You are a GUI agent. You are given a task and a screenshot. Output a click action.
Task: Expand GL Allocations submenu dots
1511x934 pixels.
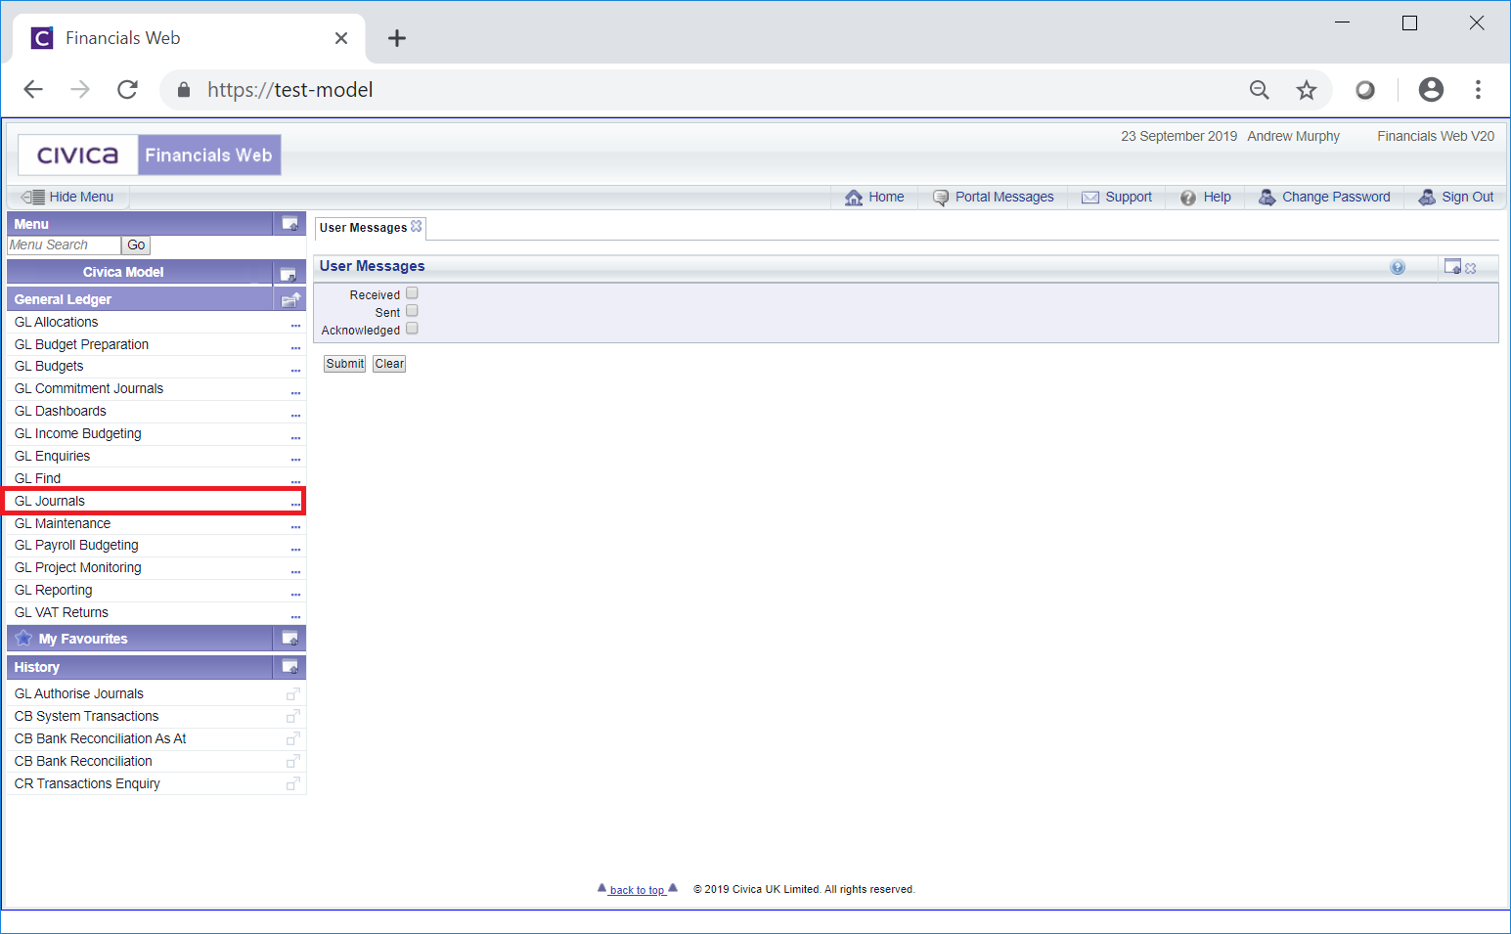[x=295, y=325]
